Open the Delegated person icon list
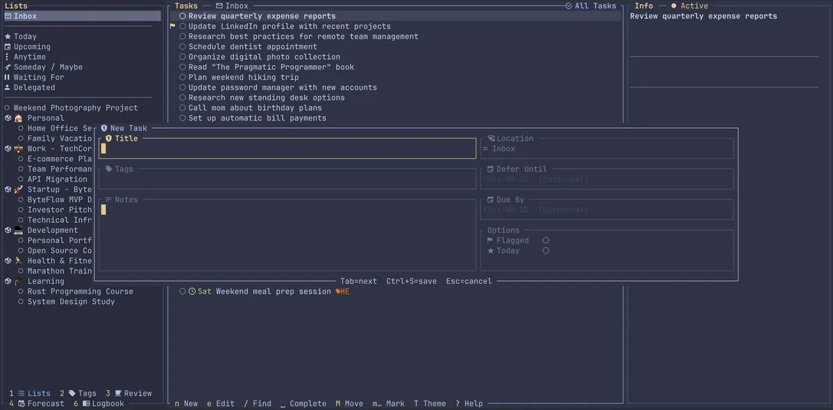Image resolution: width=833 pixels, height=410 pixels. click(8, 87)
